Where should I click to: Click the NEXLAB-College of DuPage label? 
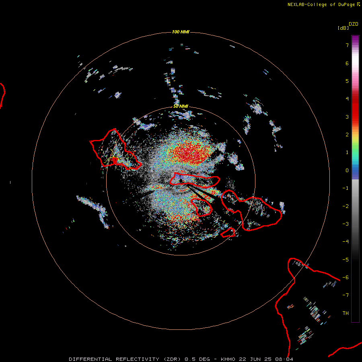324,4
